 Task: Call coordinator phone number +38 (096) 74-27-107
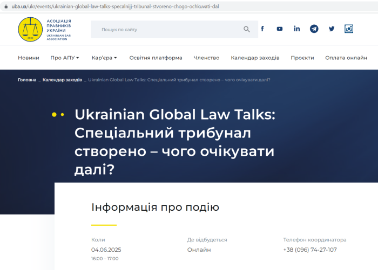tap(309, 250)
